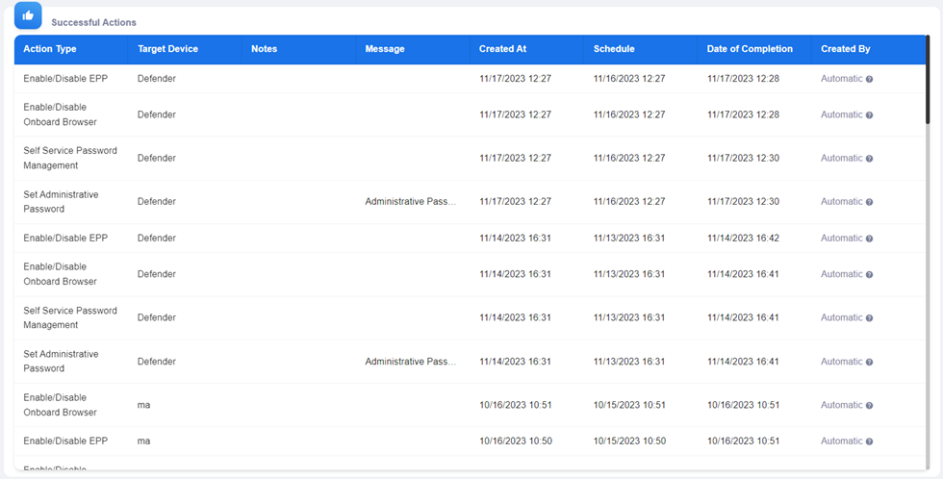This screenshot has width=943, height=479.
Task: Click truncated Administrative Pass... message dated 11/17
Action: tap(411, 202)
